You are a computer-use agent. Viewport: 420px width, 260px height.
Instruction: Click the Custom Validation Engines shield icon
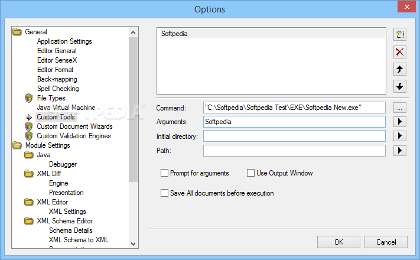[29, 136]
